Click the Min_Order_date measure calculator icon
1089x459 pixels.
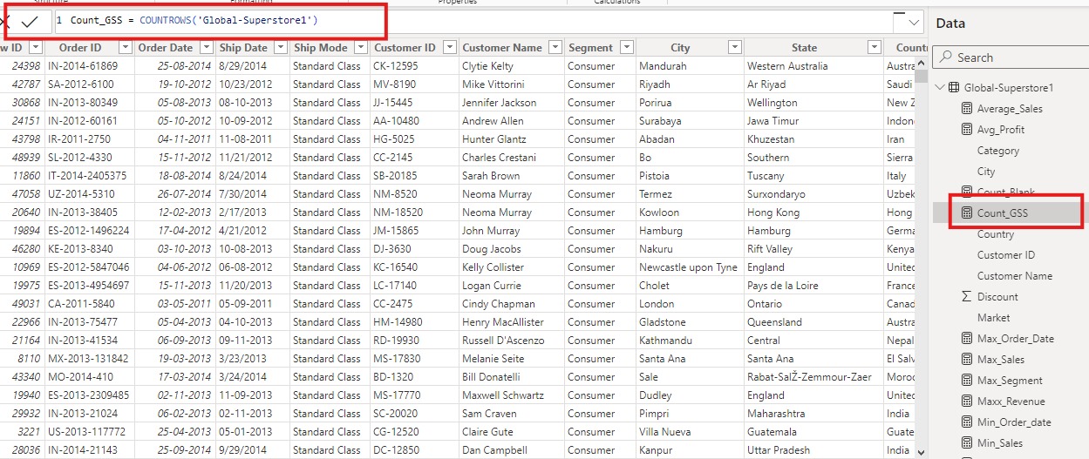[x=966, y=422]
